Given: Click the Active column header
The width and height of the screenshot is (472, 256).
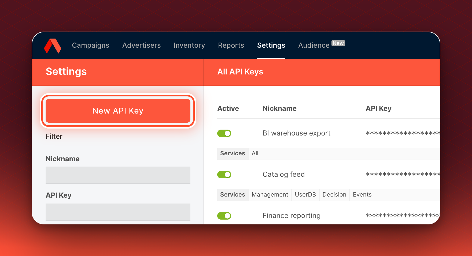Looking at the screenshot, I should pyautogui.click(x=228, y=108).
